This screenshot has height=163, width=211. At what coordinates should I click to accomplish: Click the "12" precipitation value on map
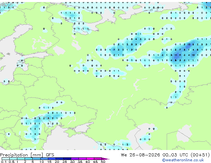click(189, 45)
